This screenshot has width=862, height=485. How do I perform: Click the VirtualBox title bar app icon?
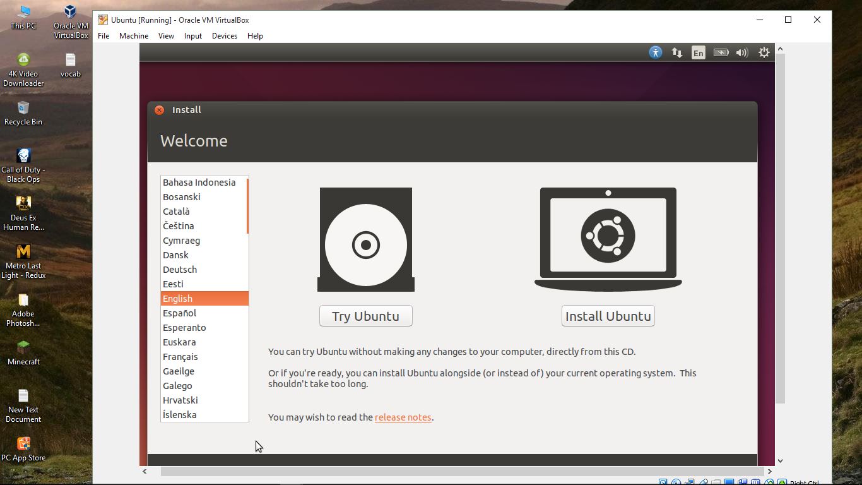103,20
